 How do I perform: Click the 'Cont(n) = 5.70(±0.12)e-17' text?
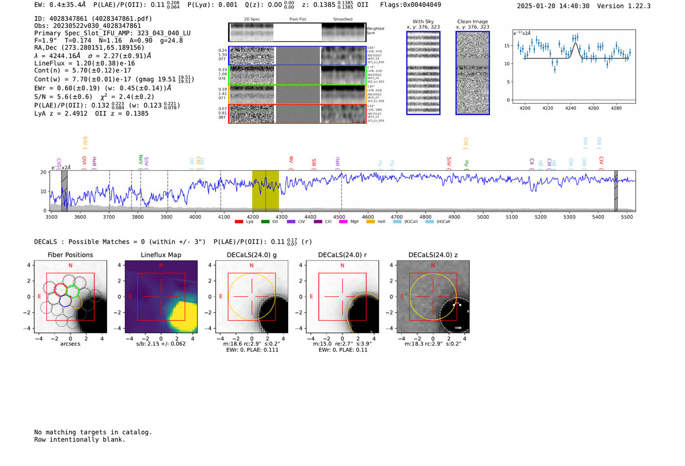[83, 70]
